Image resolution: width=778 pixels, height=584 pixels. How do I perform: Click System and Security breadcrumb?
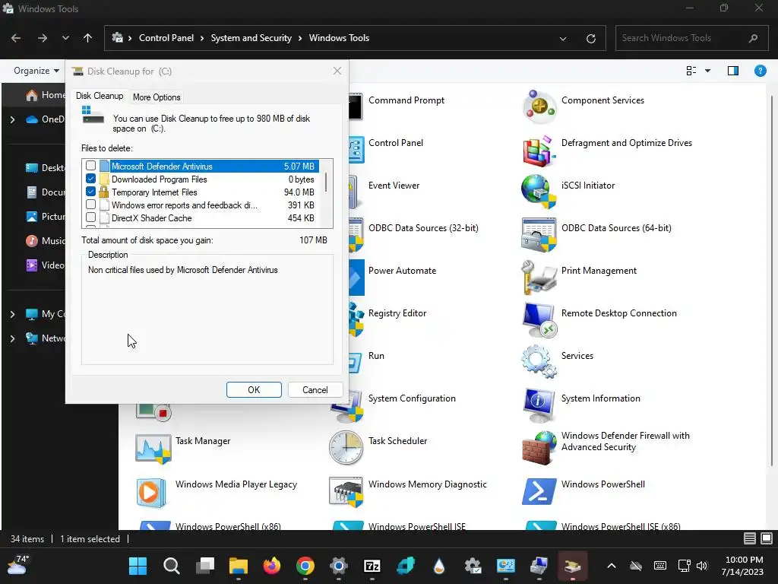pos(251,38)
